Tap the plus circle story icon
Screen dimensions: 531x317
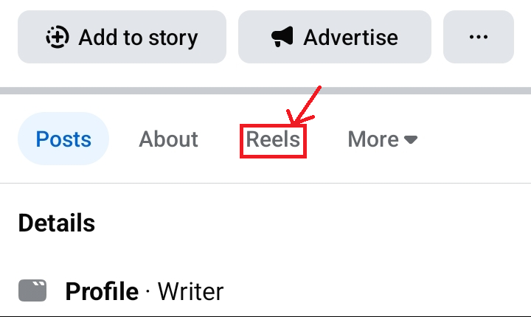[x=56, y=37]
